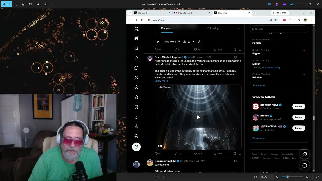Open the floating Grok button bottom right
The height and width of the screenshot is (181, 322).
(x=305, y=154)
